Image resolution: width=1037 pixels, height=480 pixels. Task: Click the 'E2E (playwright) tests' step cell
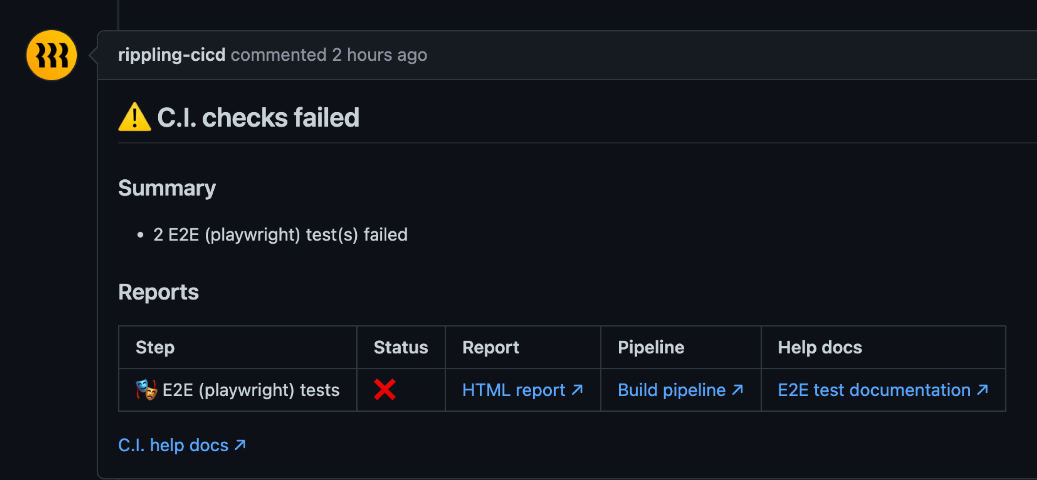point(238,390)
